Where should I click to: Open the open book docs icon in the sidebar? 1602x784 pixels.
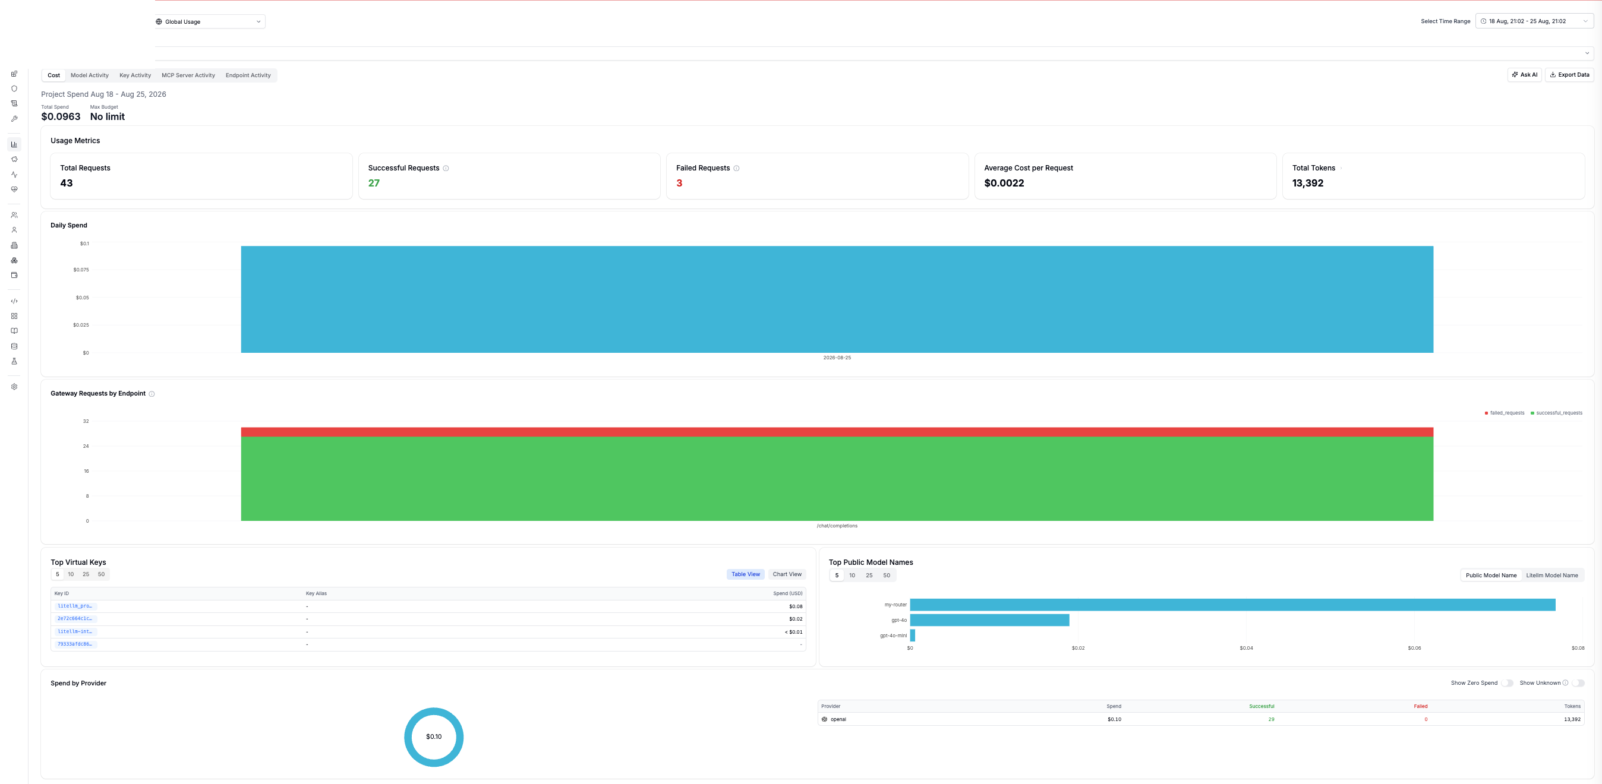(x=14, y=331)
